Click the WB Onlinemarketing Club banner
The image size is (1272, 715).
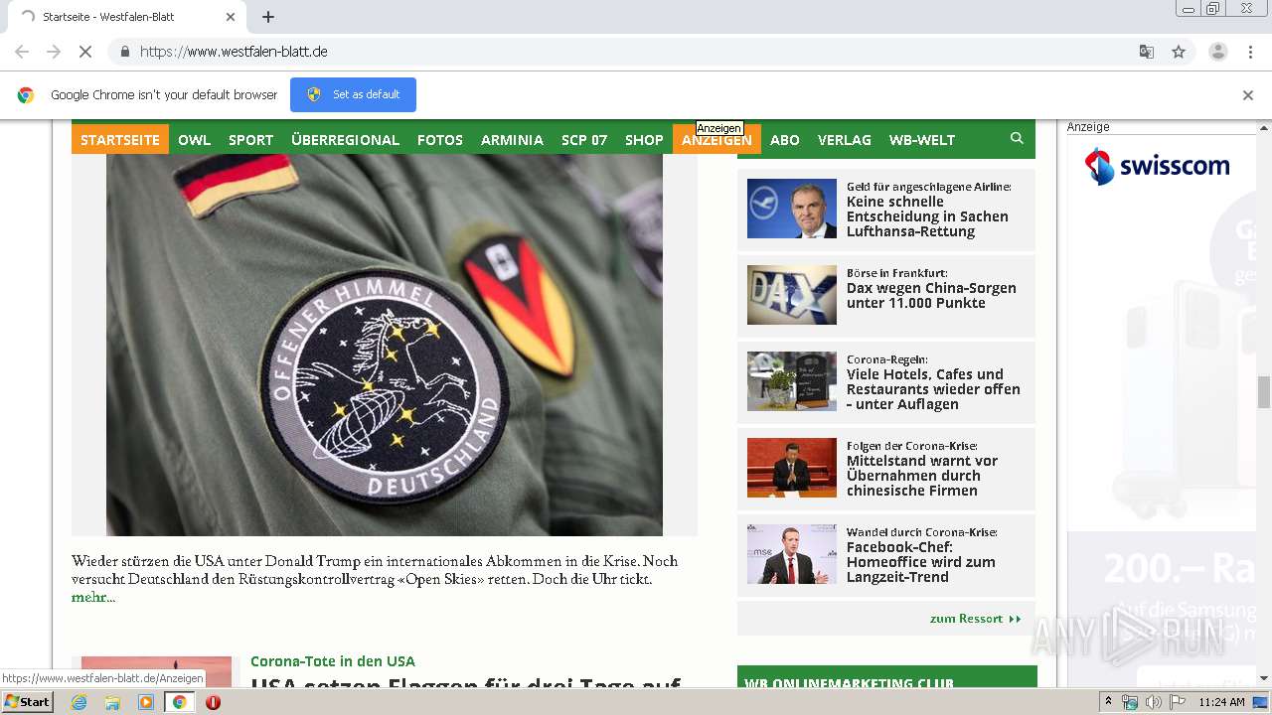[887, 677]
